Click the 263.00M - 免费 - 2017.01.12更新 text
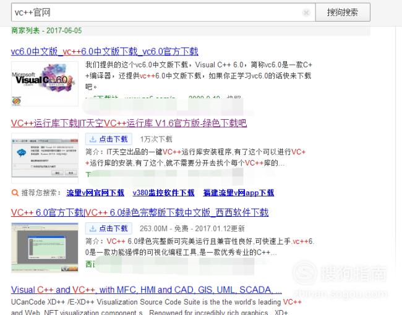Image resolution: width=402 pixels, height=315 pixels. point(192,229)
